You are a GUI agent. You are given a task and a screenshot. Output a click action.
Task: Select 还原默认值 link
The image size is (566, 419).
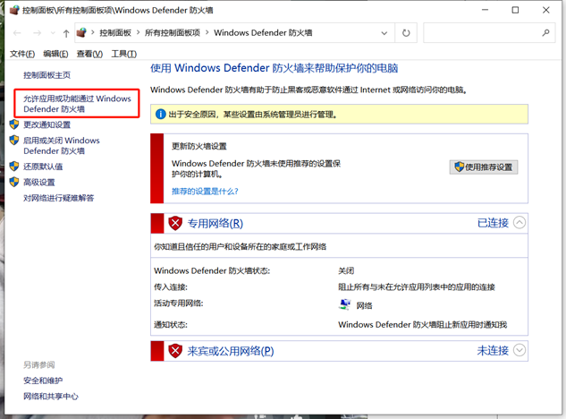[x=43, y=167]
